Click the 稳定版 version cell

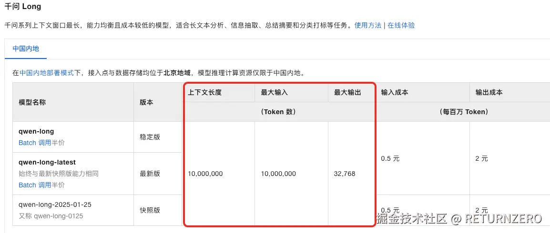click(x=150, y=137)
